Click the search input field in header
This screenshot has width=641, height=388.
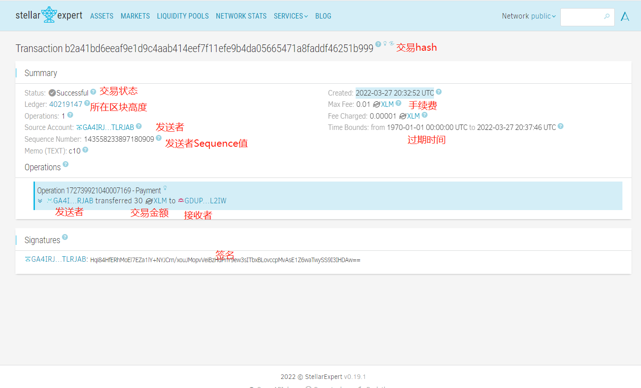[x=582, y=17]
